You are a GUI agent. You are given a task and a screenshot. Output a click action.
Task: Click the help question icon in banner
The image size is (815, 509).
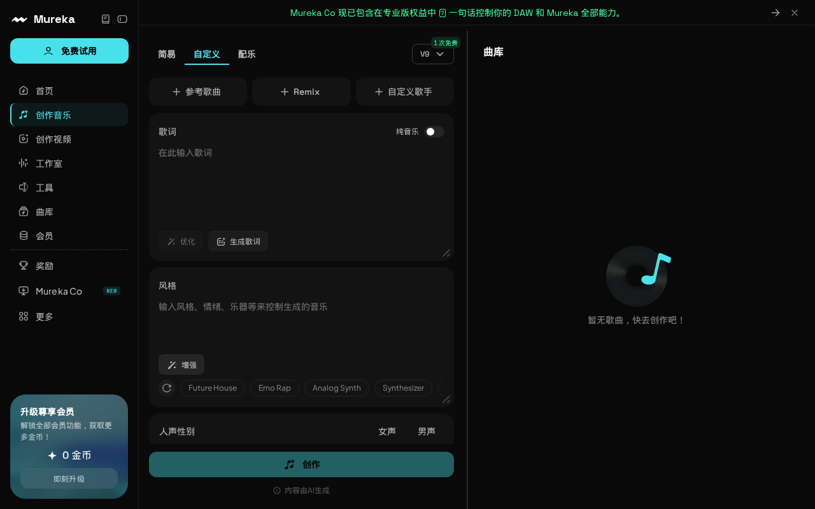click(x=443, y=13)
